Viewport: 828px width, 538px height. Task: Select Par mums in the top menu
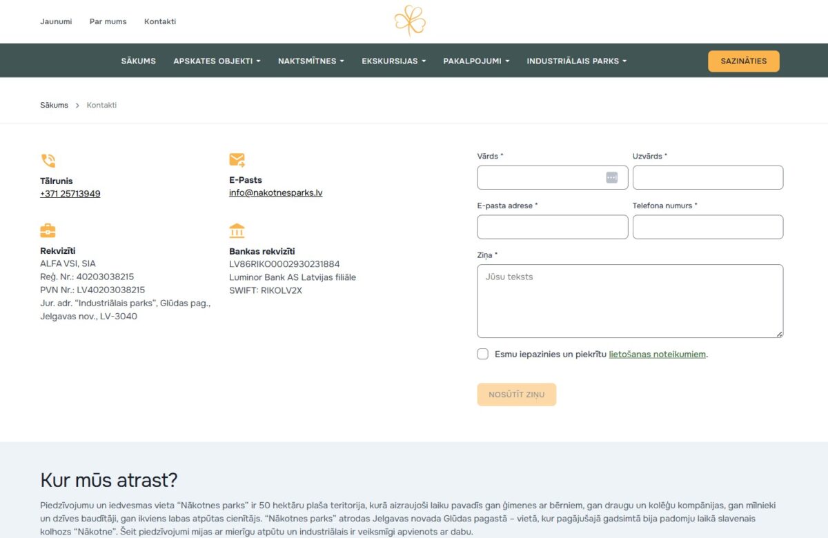point(108,21)
